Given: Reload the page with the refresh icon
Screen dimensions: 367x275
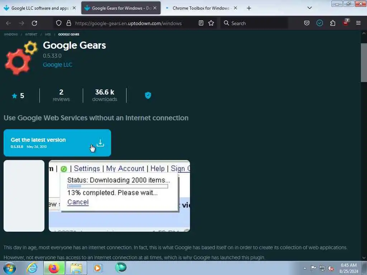Looking at the screenshot, I should point(34,23).
